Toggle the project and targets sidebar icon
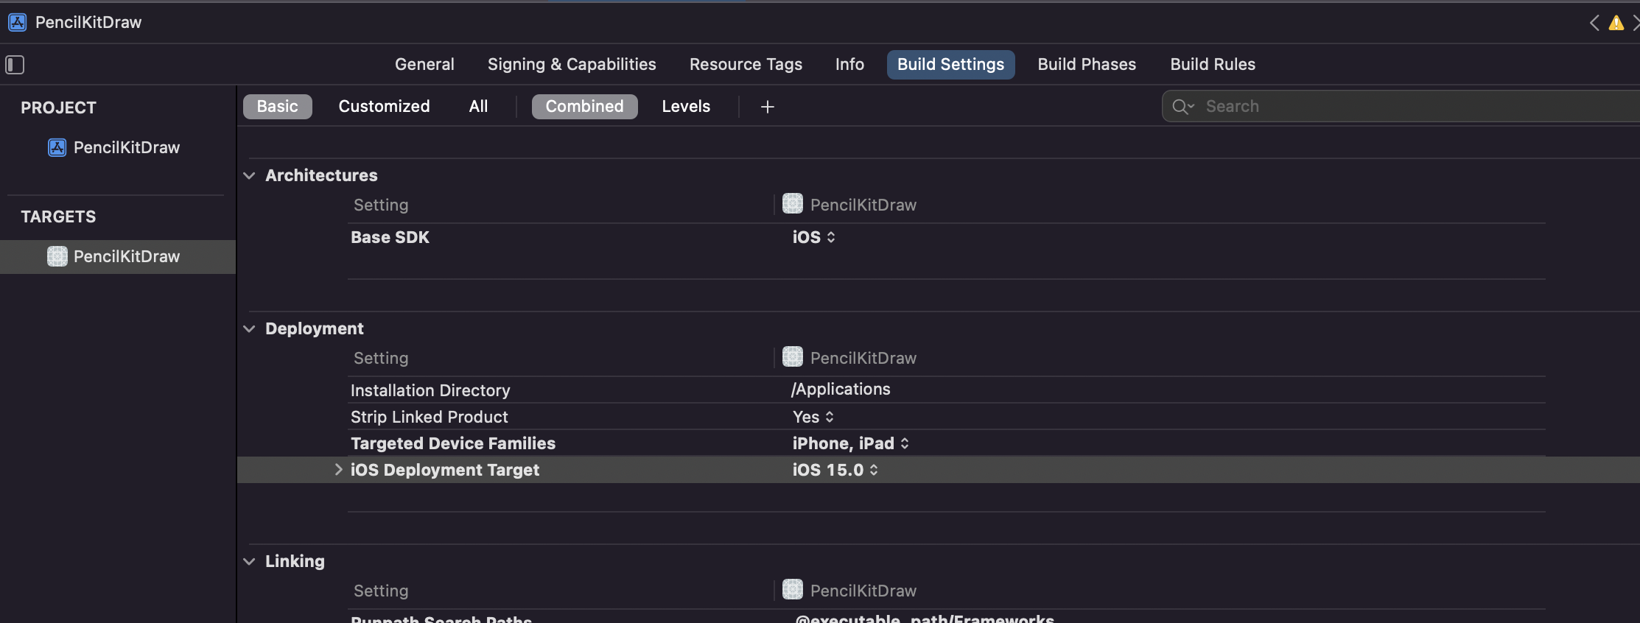Image resolution: width=1640 pixels, height=623 pixels. tap(15, 65)
